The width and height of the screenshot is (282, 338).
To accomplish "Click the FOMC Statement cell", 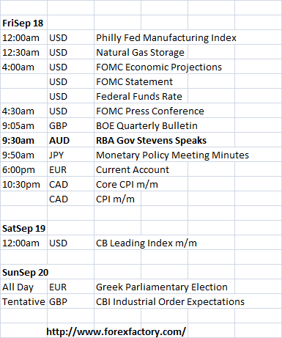I will click(134, 82).
